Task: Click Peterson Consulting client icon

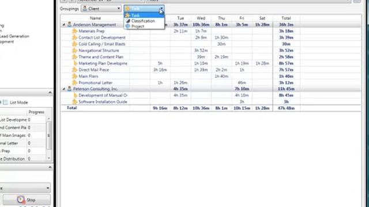Action: (69, 89)
